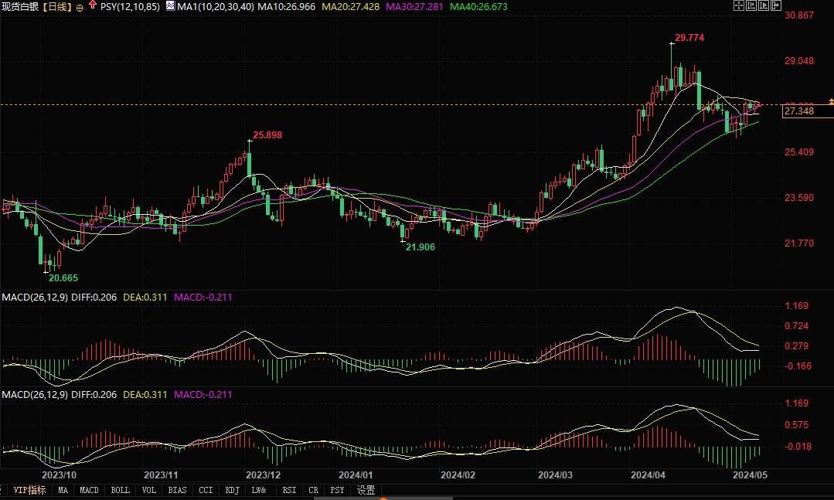
Task: Open the 日线 timeframe selector
Action: 57,5
